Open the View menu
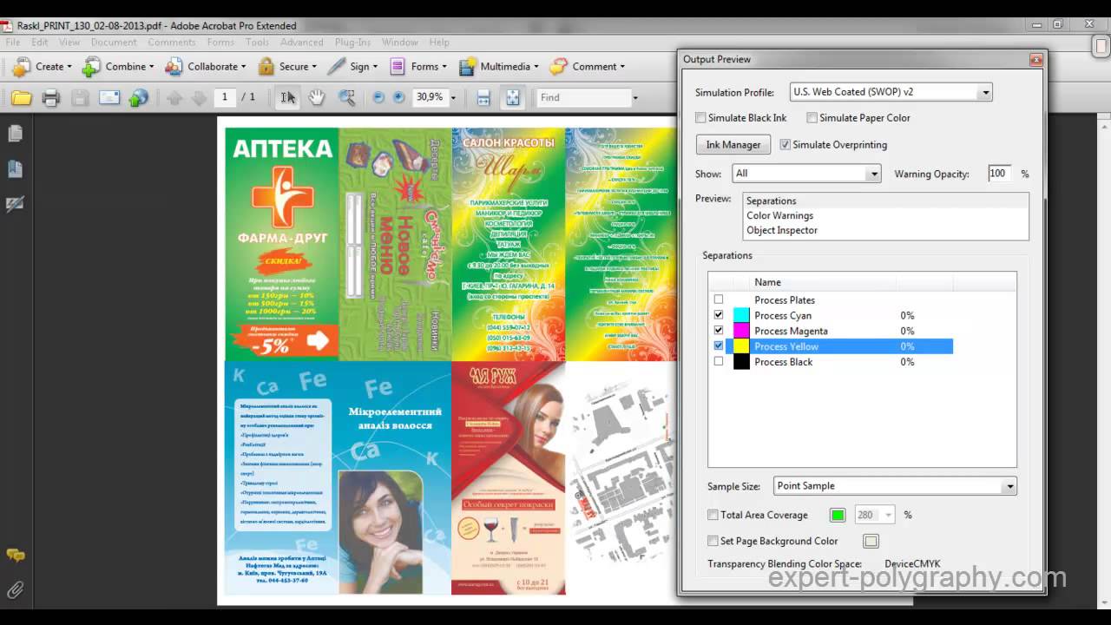The image size is (1111, 625). pos(69,42)
